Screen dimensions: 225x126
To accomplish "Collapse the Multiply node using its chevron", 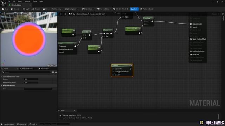I will pyautogui.click(x=153, y=18).
